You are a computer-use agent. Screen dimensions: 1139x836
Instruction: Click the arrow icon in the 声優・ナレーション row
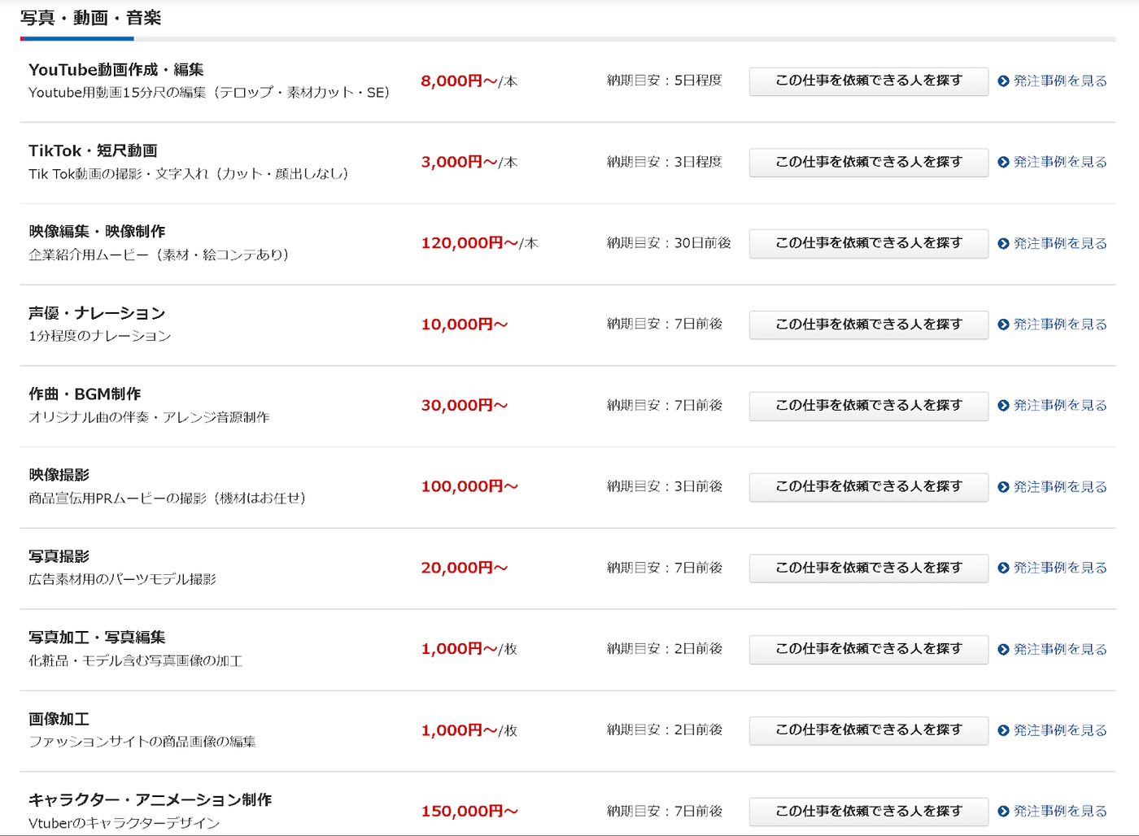click(1003, 324)
